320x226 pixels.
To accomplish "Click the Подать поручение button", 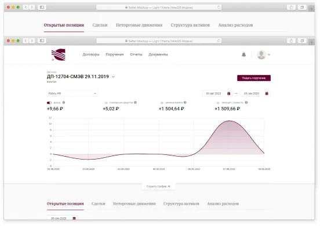I will [254, 78].
